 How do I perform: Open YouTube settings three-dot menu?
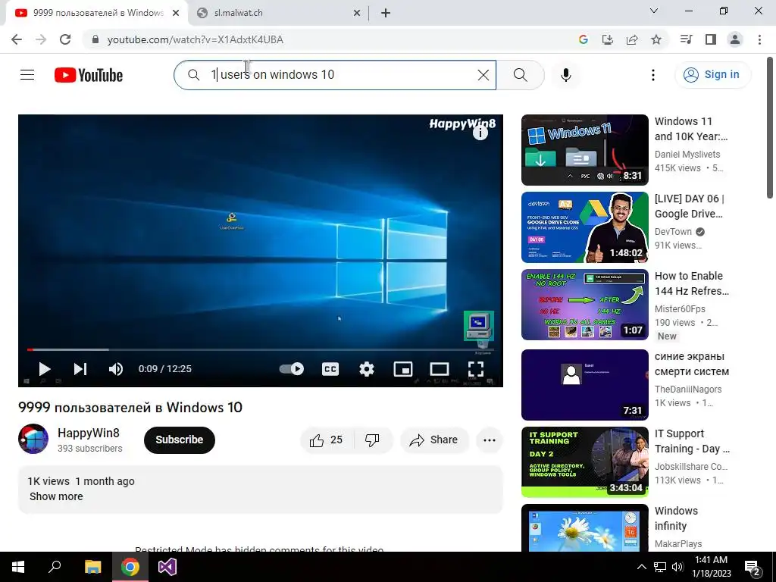[x=652, y=75]
